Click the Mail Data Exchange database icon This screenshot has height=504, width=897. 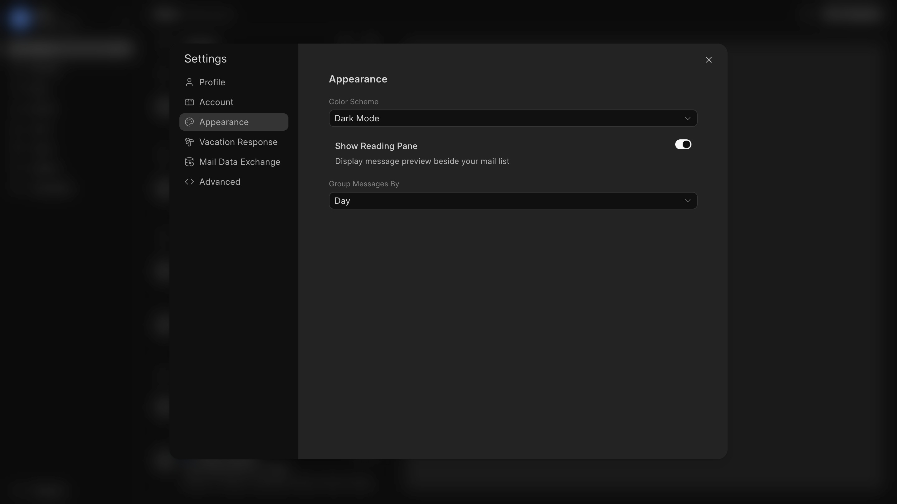189,162
